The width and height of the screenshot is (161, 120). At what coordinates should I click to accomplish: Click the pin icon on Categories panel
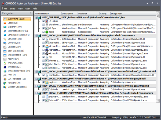click(x=31, y=13)
